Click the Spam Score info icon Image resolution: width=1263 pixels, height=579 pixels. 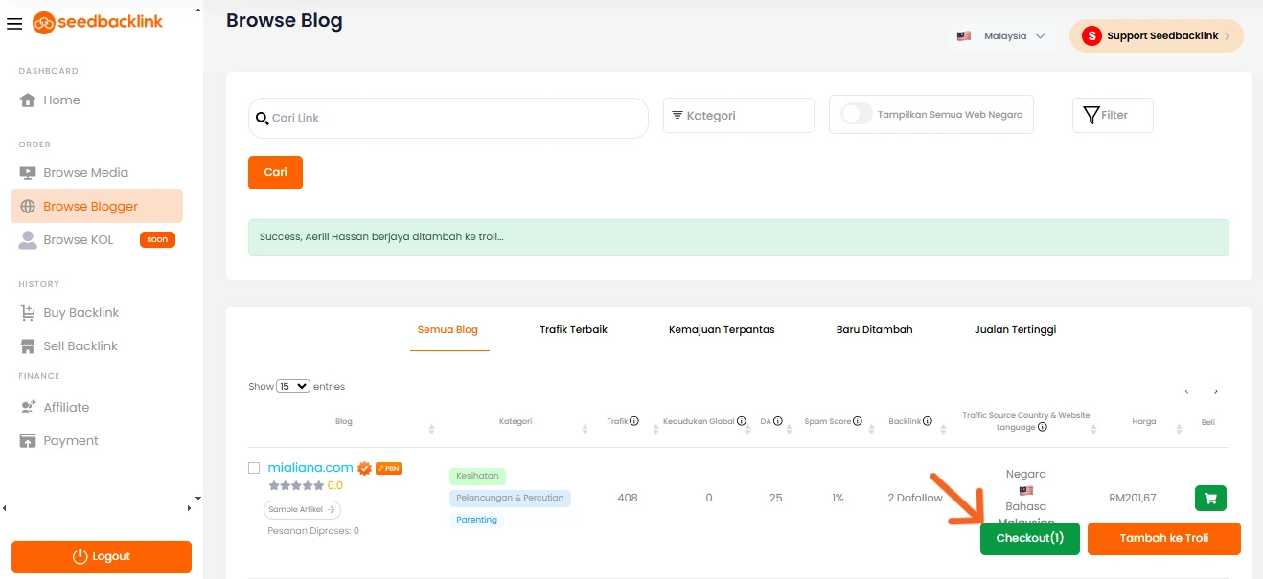858,421
